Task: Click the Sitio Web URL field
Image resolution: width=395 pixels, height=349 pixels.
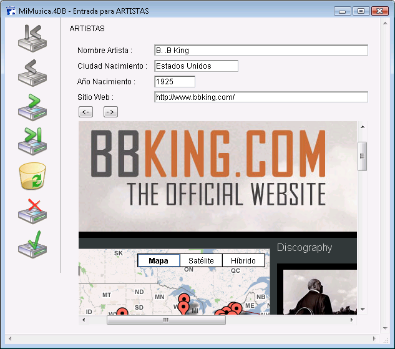Action: click(x=261, y=97)
